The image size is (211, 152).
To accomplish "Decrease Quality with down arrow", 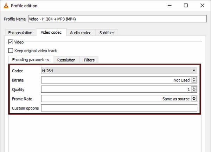I will [194, 91].
